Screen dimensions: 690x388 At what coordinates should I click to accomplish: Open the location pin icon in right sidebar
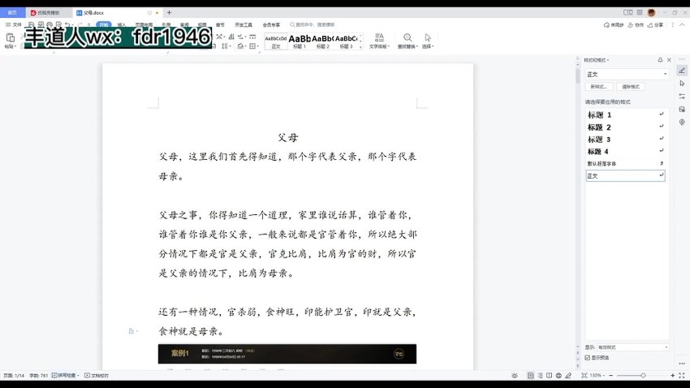click(x=682, y=122)
